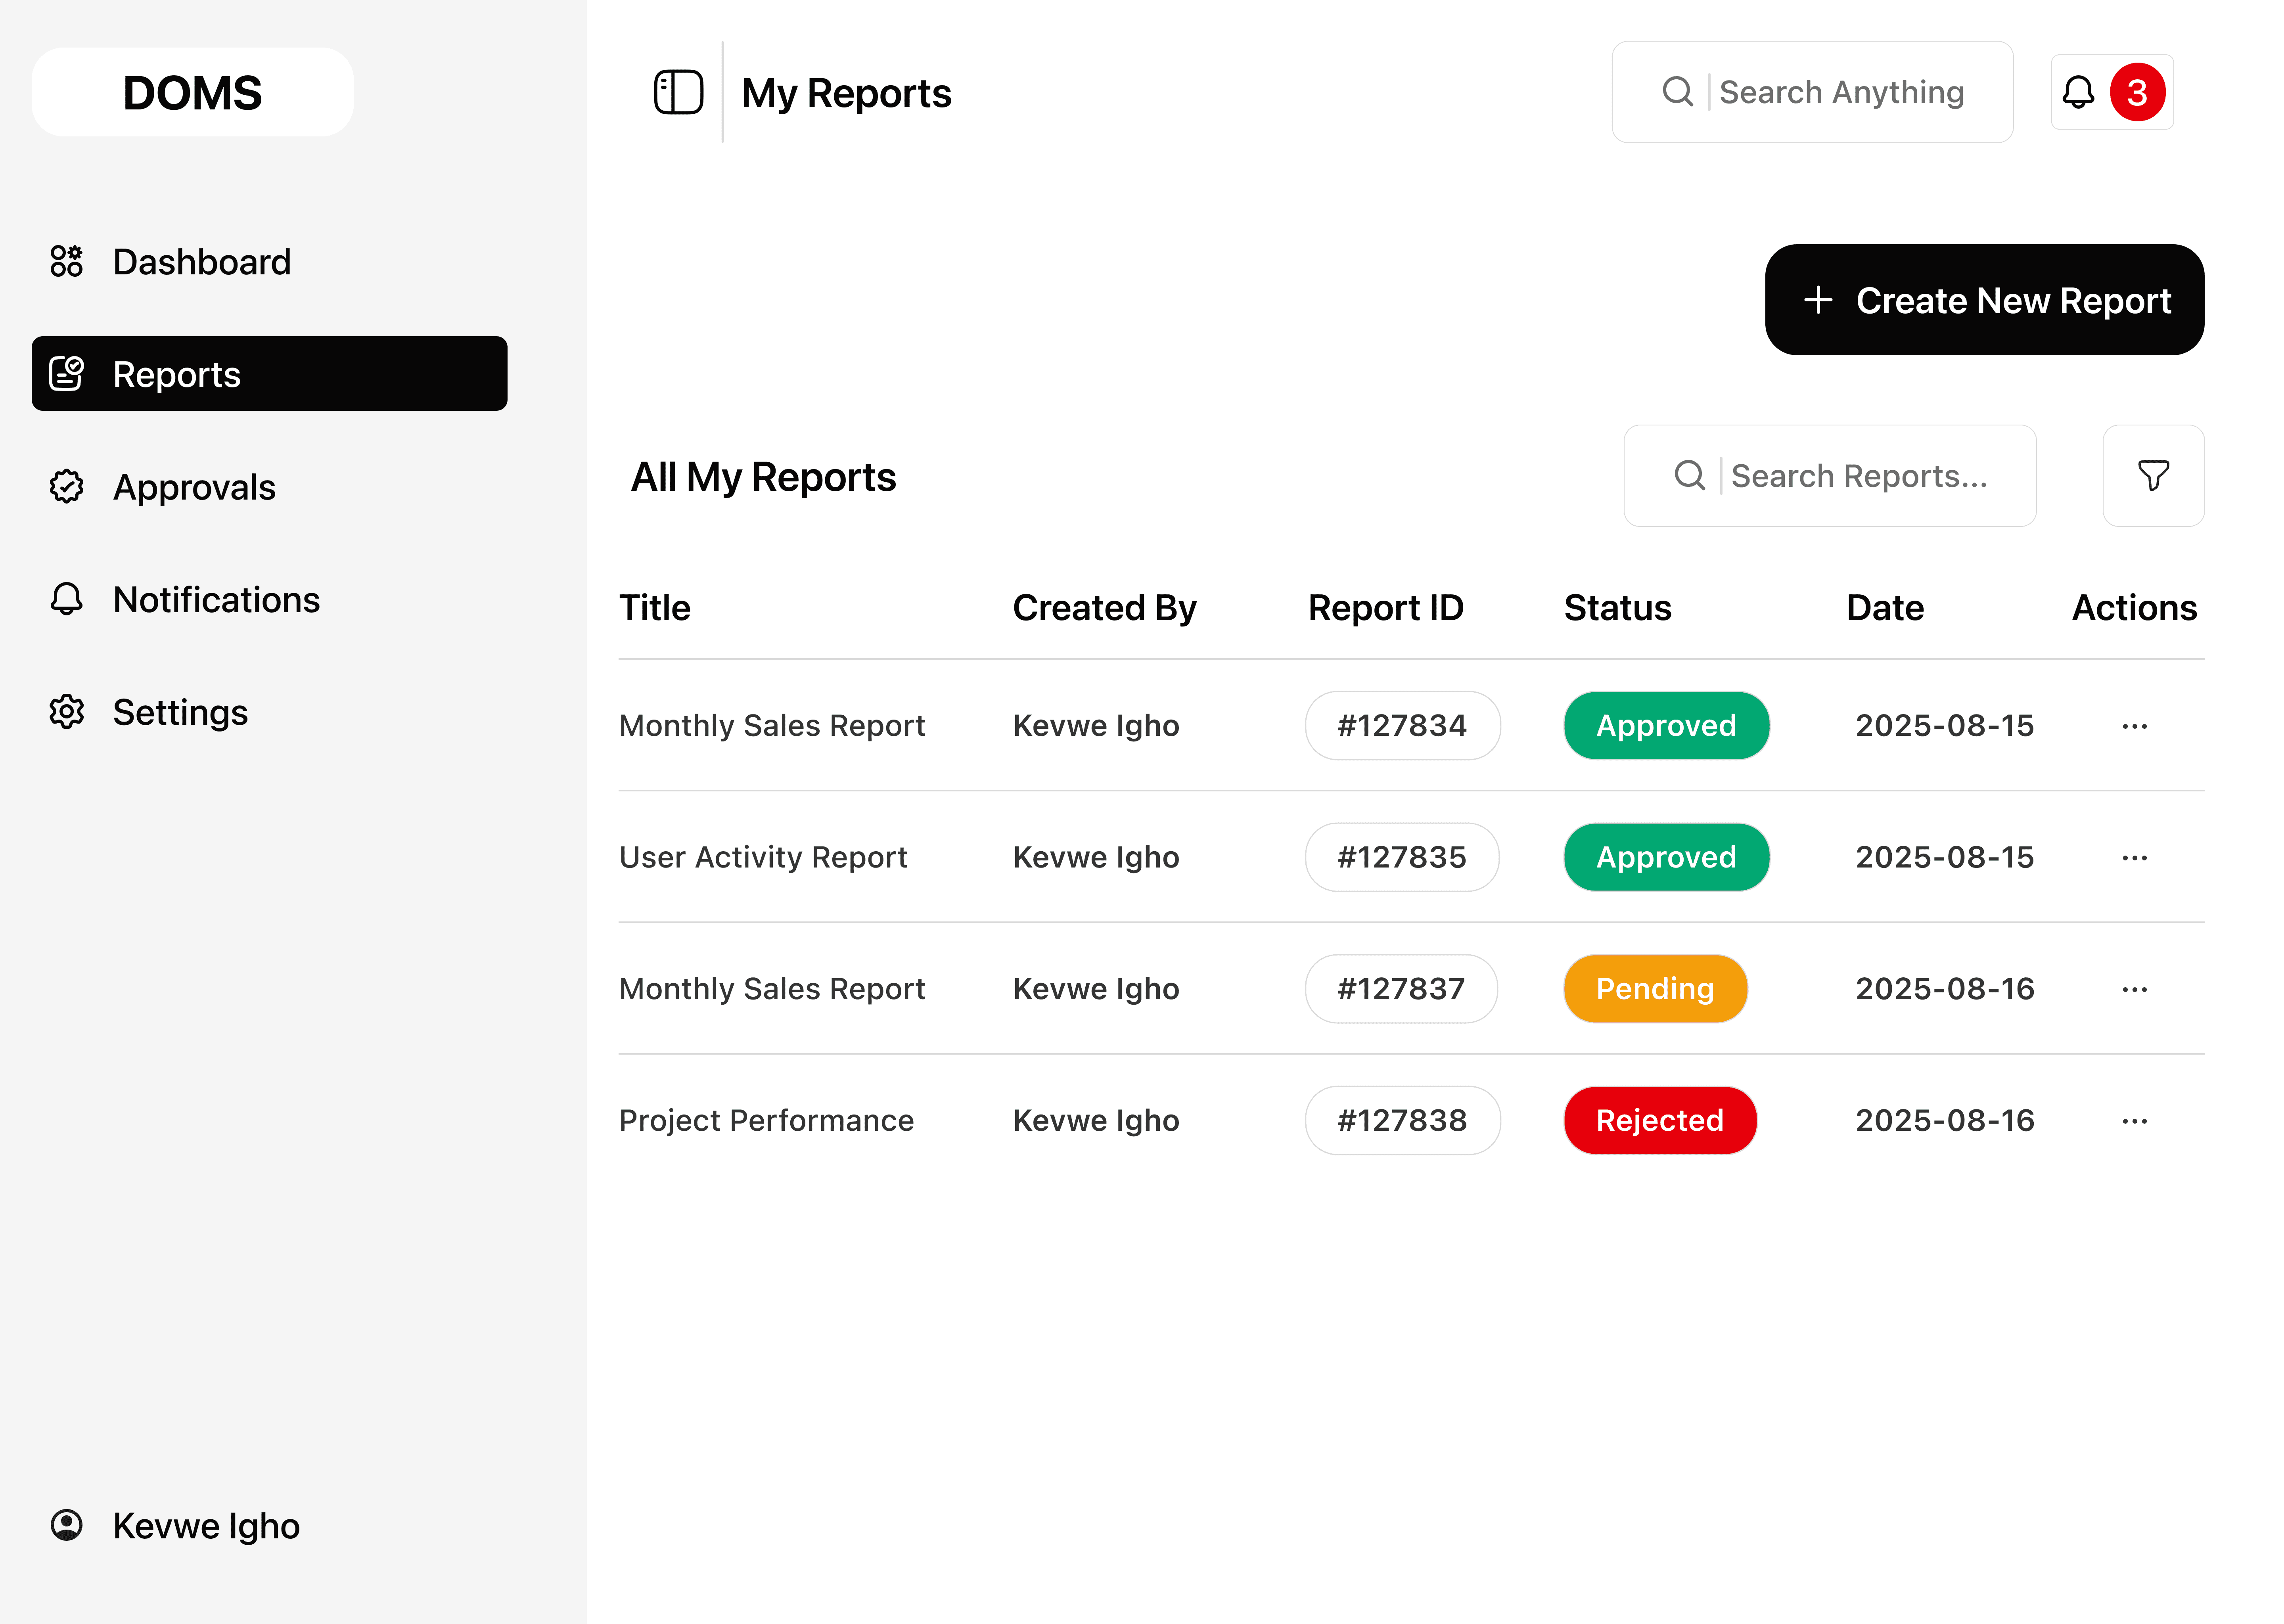Toggle the sidebar collapse icon
The width and height of the screenshot is (2284, 1624).
[x=678, y=92]
